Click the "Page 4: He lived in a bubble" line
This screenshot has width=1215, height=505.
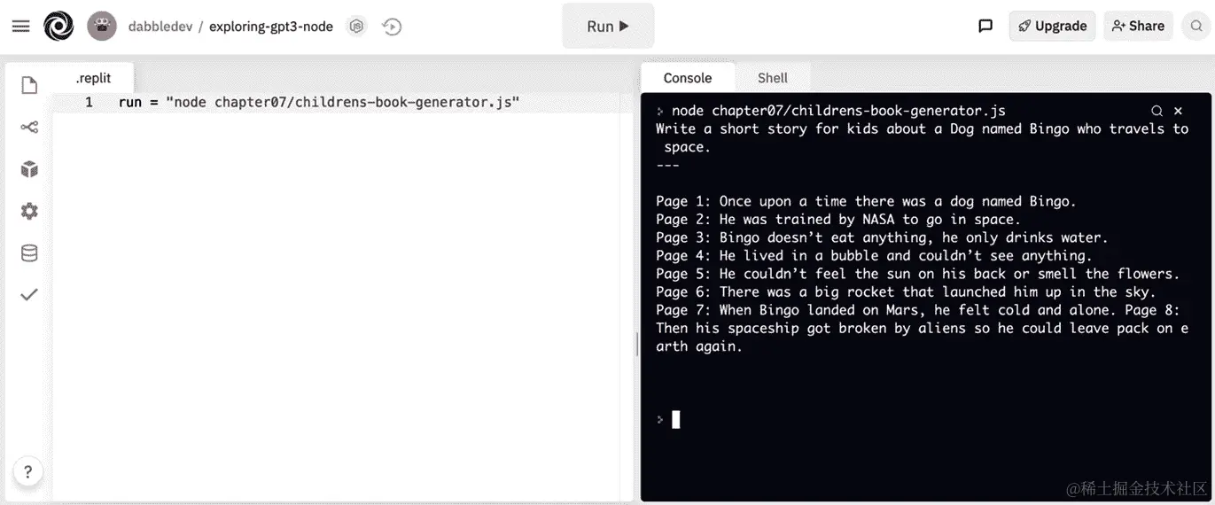click(874, 255)
